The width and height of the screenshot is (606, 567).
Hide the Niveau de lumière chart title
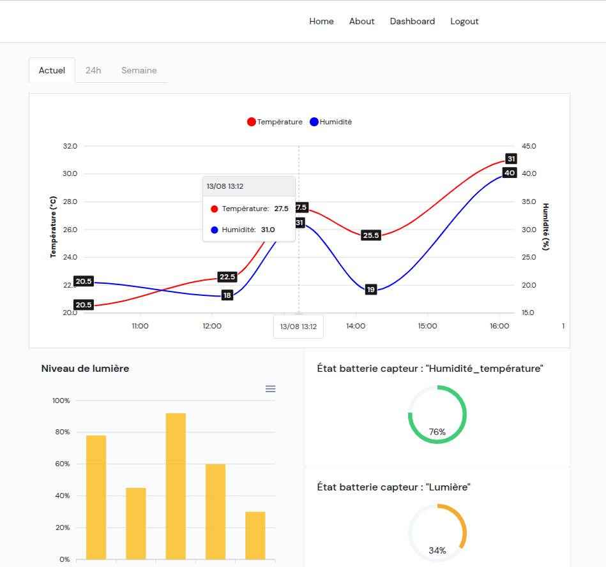point(85,368)
